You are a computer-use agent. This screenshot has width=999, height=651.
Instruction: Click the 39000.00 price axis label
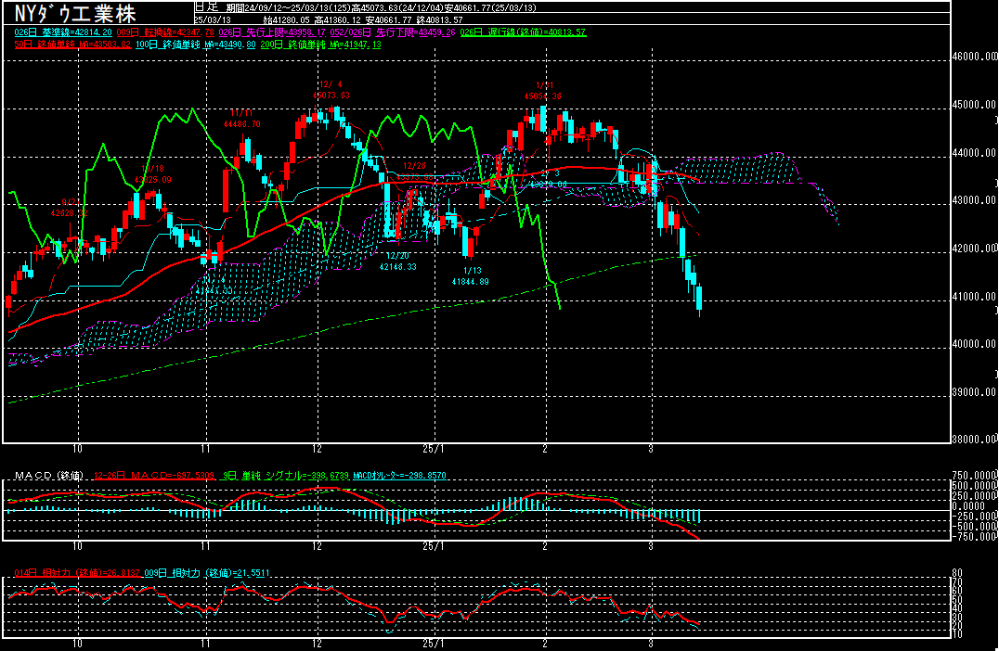coord(974,392)
